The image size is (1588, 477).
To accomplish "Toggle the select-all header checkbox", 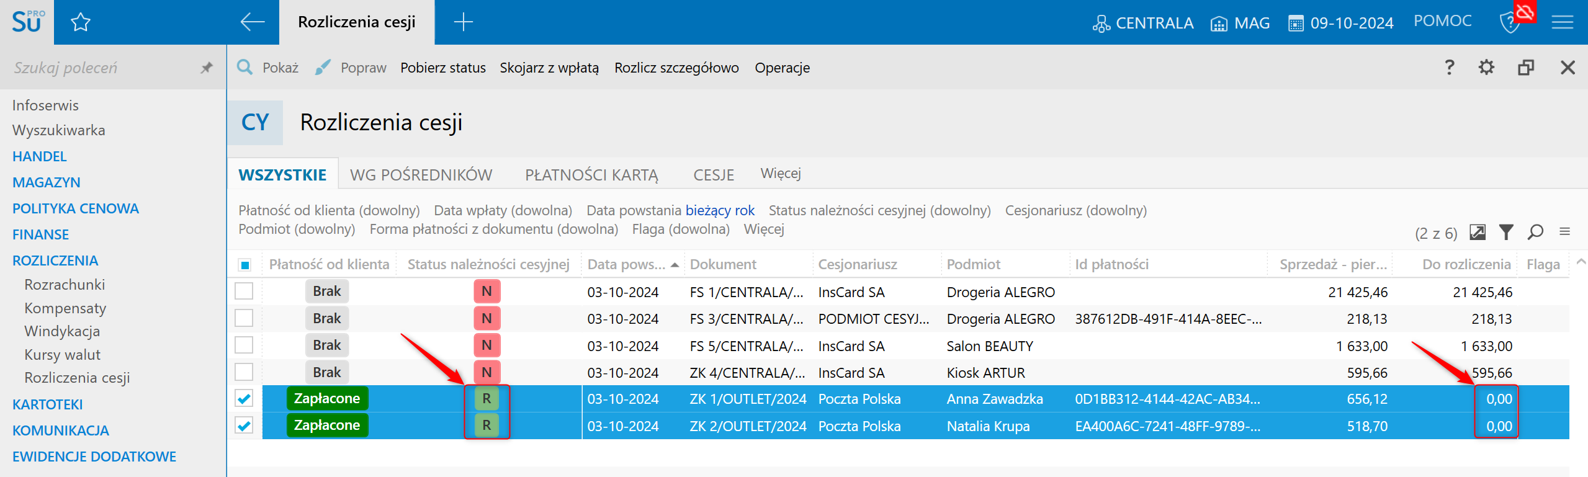I will [244, 265].
